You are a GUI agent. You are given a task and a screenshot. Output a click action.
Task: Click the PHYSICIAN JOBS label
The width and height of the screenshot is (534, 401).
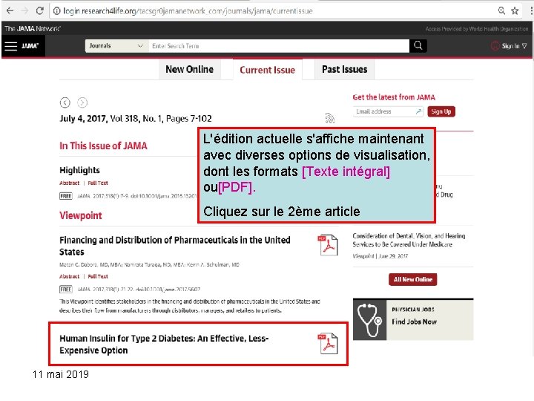tap(413, 310)
